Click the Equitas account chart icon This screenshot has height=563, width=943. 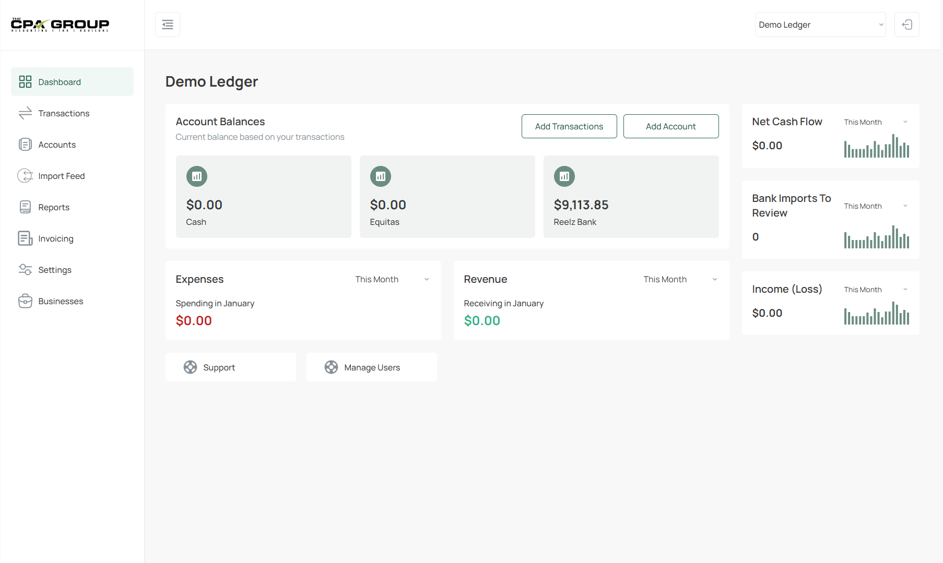pyautogui.click(x=381, y=176)
